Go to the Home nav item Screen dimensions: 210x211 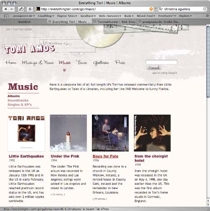(11, 62)
